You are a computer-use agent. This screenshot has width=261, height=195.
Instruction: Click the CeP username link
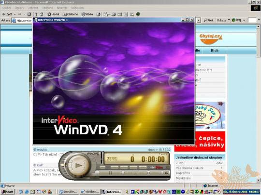(x=40, y=165)
